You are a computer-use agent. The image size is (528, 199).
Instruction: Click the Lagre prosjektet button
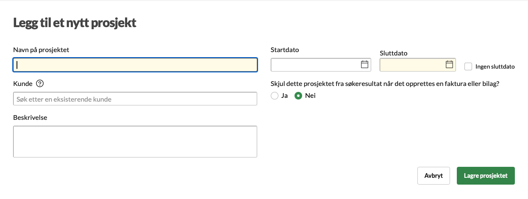[486, 176]
